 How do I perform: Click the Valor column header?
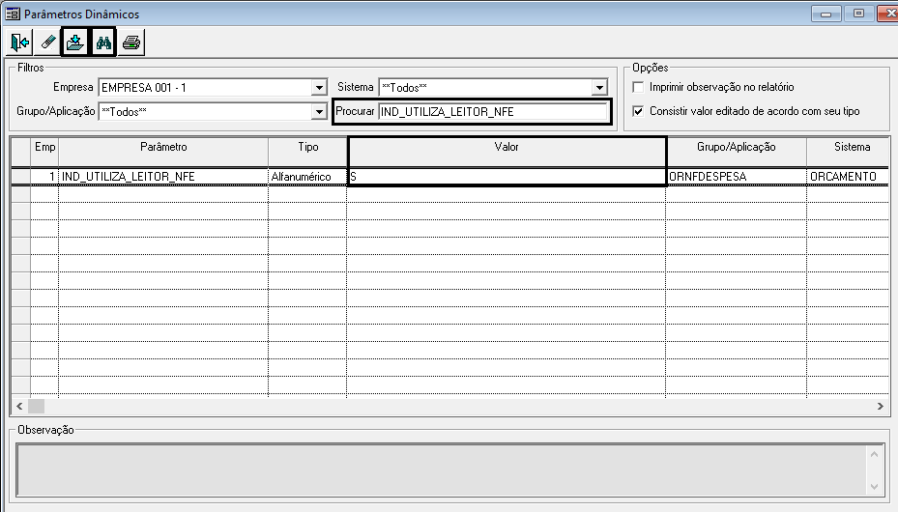tap(507, 153)
